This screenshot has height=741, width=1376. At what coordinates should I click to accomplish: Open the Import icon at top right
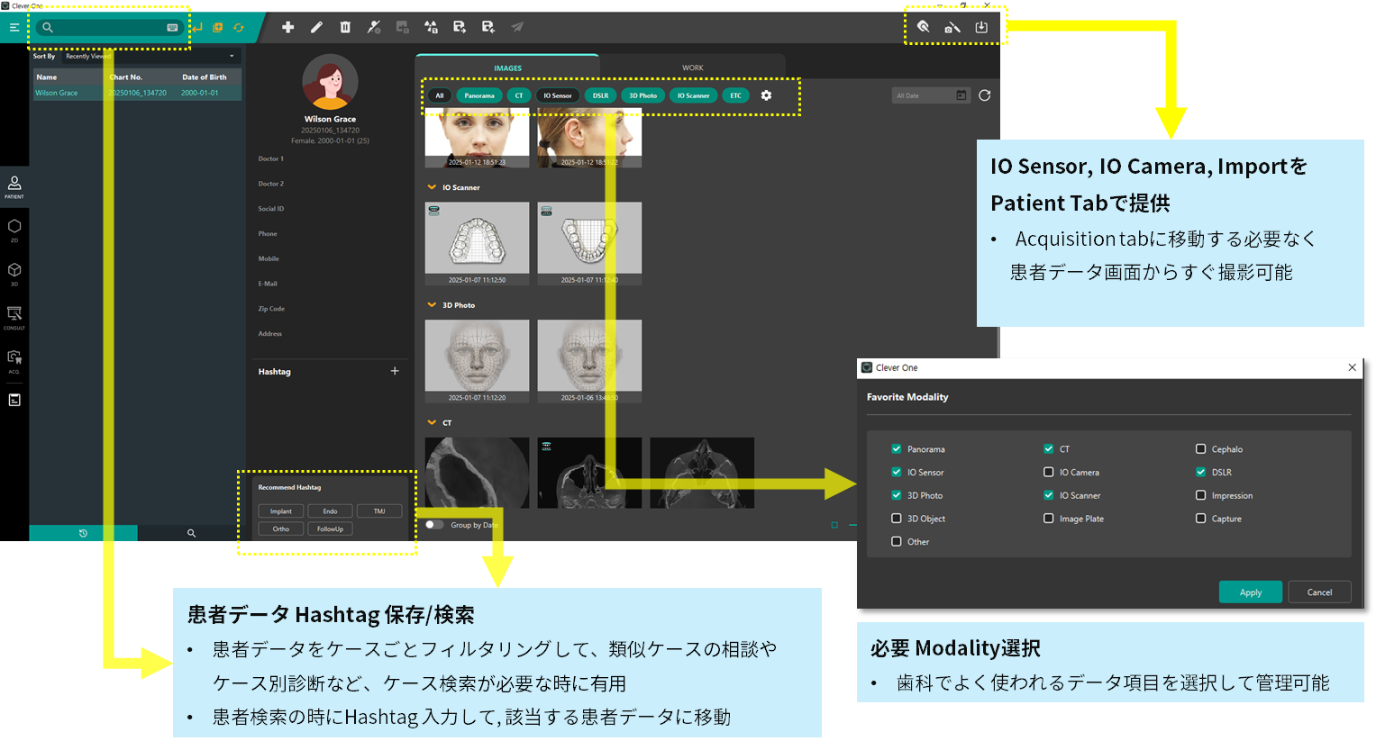[981, 27]
